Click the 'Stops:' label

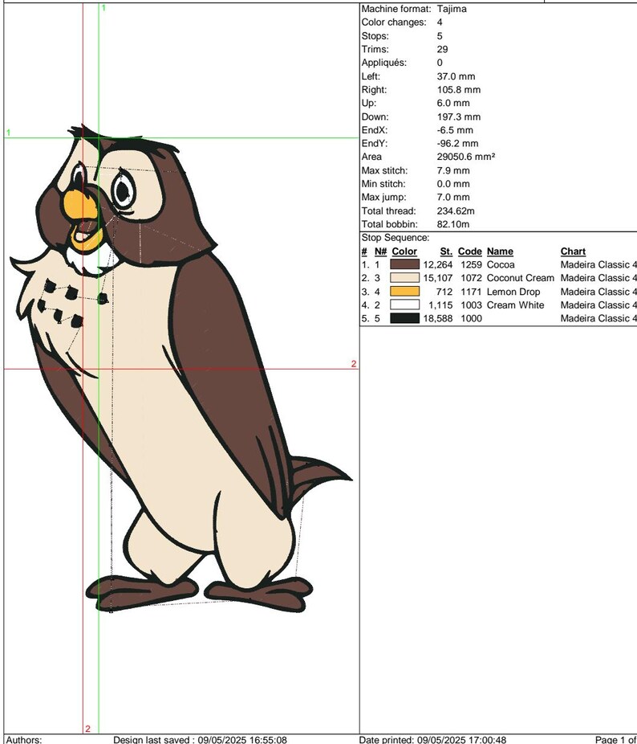pyautogui.click(x=375, y=35)
